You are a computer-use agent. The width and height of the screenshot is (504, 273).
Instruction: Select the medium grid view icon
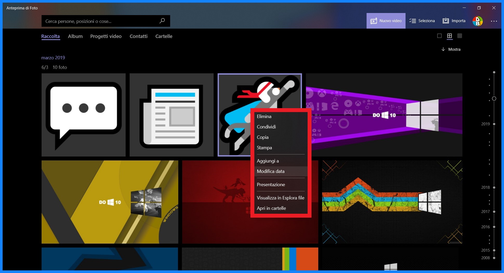click(449, 36)
